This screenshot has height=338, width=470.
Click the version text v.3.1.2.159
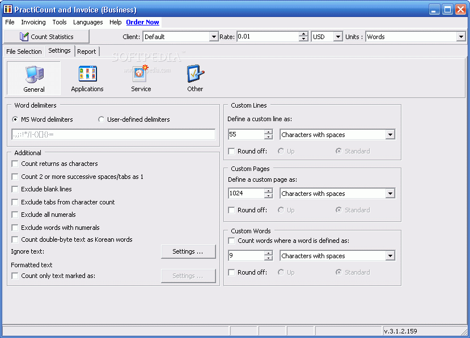coord(400,331)
